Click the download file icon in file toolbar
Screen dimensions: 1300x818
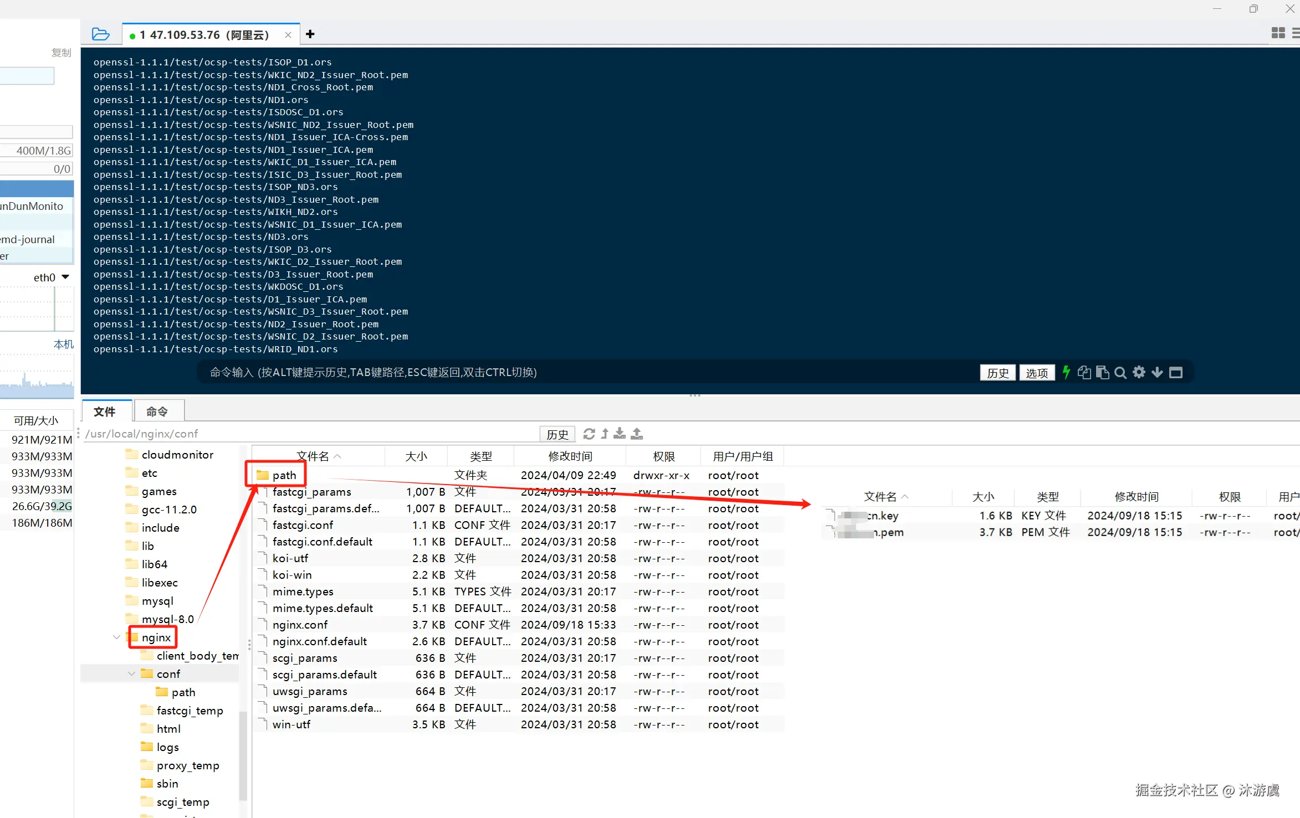click(620, 434)
